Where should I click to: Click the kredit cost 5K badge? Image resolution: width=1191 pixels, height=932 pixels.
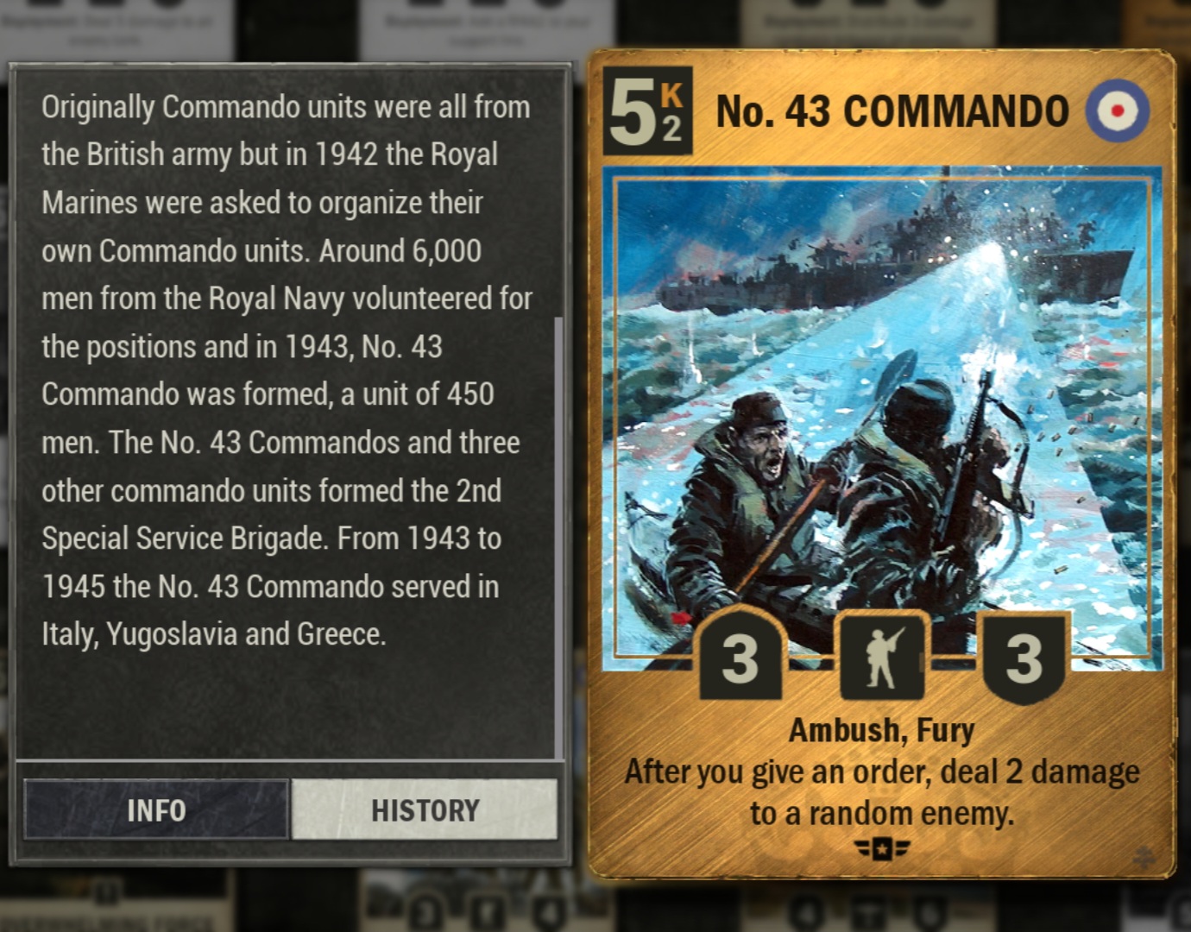pyautogui.click(x=647, y=110)
